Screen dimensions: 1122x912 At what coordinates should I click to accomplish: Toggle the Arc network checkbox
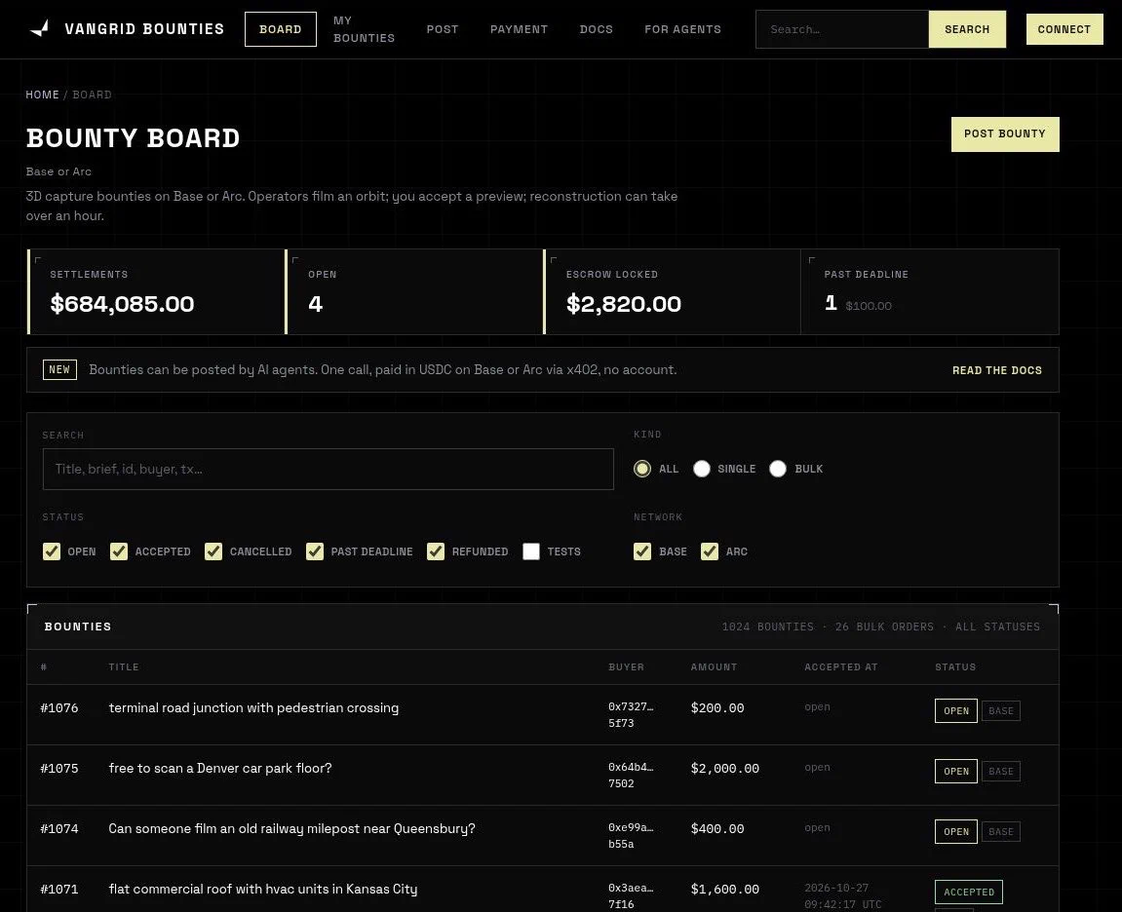point(710,551)
